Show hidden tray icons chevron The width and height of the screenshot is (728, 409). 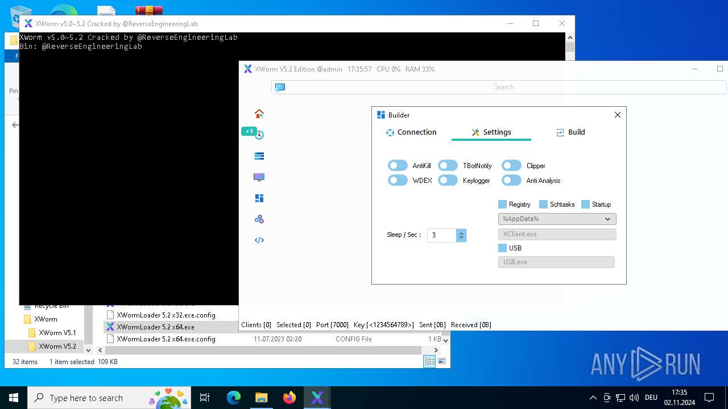tap(593, 398)
